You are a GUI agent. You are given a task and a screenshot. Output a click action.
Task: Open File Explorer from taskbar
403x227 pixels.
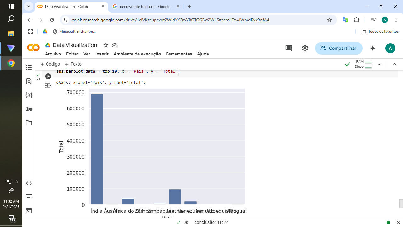(x=11, y=33)
